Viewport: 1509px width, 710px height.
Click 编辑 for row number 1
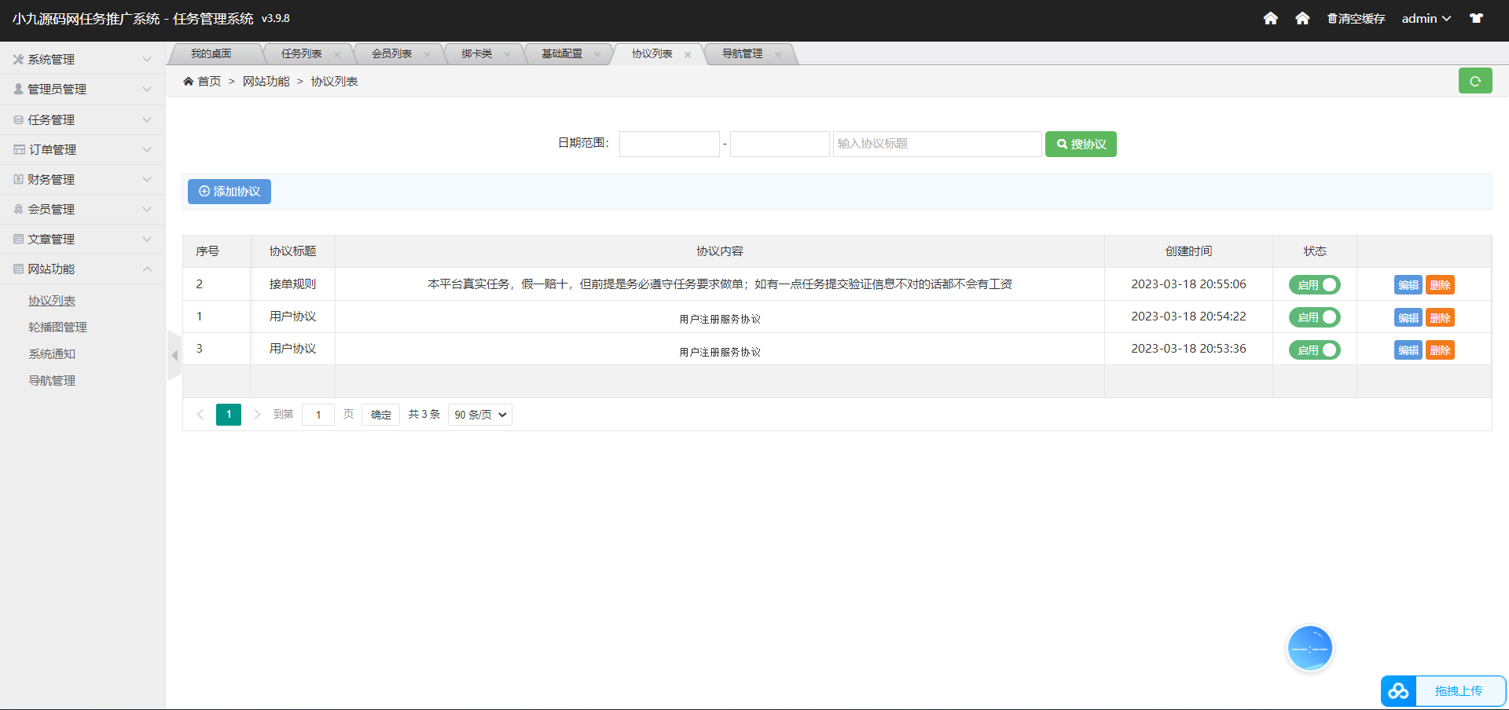pos(1408,317)
